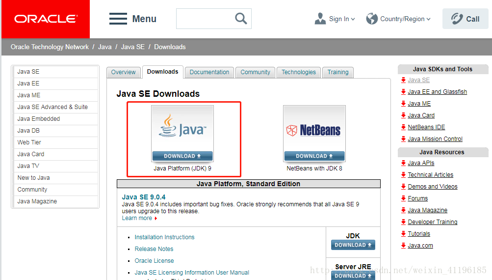492x280 pixels.
Task: Click the red arrow icon beside Java EE and Glassfish
Action: [403, 92]
